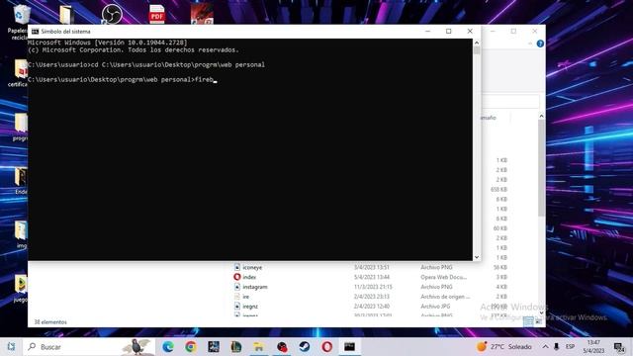The width and height of the screenshot is (633, 356).
Task: Minimize the Símbolo del sistema window
Action: pos(428,31)
